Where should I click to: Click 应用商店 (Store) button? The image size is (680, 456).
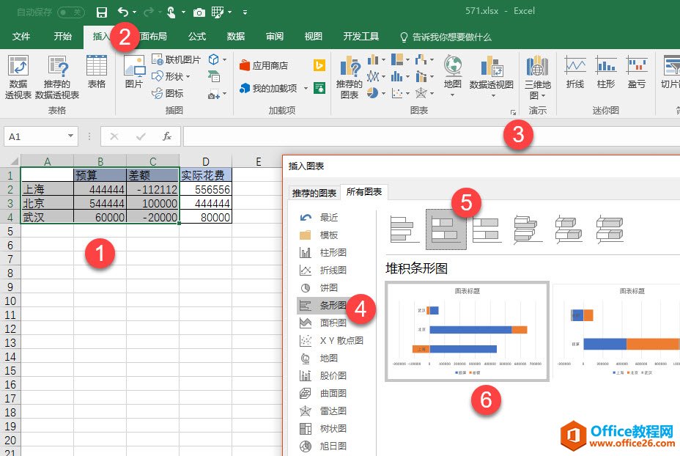[264, 65]
